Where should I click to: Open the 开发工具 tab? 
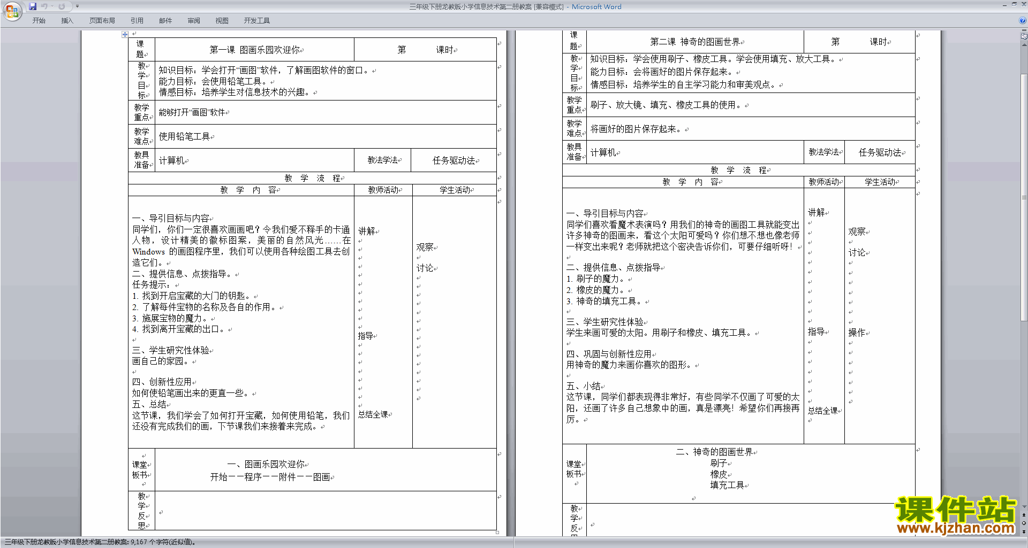257,20
